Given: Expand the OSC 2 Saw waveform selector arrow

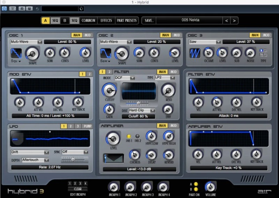Looking at the screenshot, I should [109, 61].
